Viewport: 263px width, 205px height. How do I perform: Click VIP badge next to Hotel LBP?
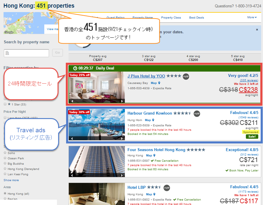(x=167, y=188)
